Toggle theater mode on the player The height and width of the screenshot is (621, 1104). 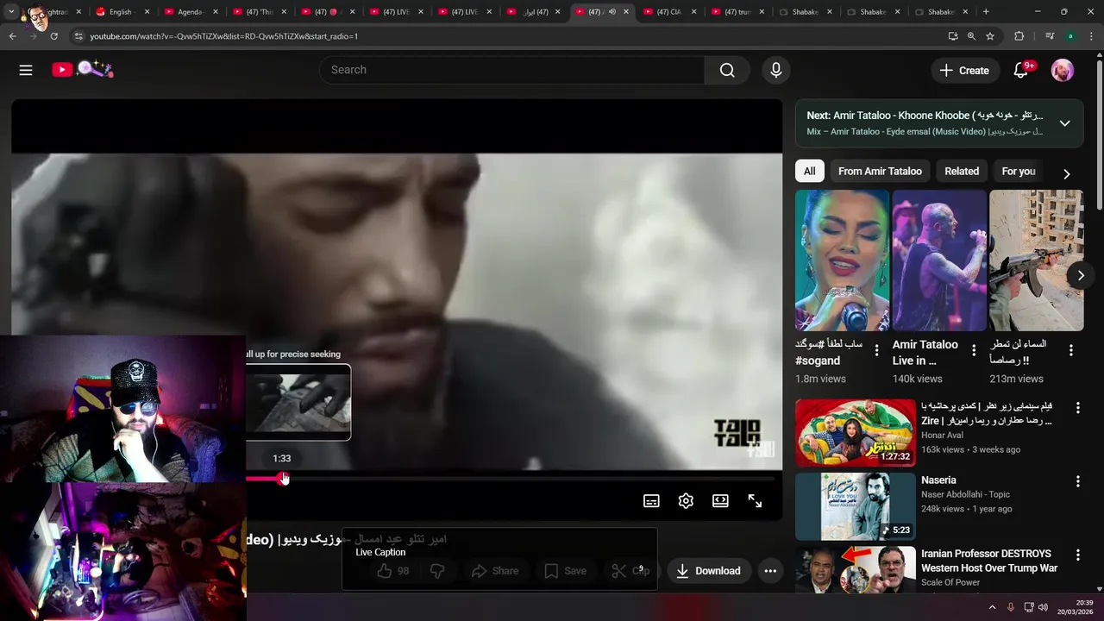pos(720,501)
